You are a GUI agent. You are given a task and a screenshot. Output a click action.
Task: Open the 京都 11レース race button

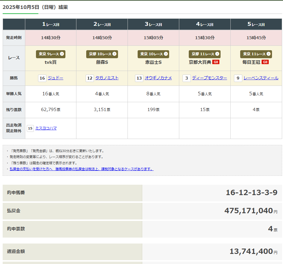[205, 54]
